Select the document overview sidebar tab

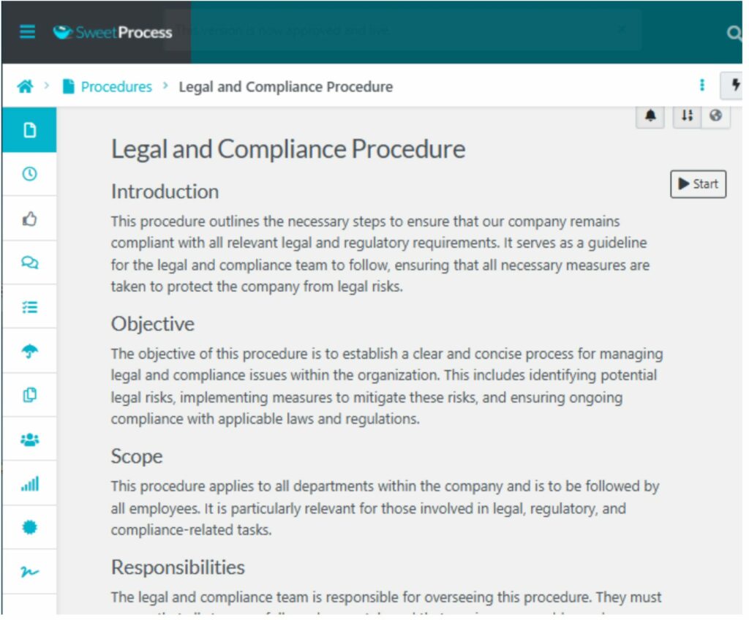pos(29,130)
